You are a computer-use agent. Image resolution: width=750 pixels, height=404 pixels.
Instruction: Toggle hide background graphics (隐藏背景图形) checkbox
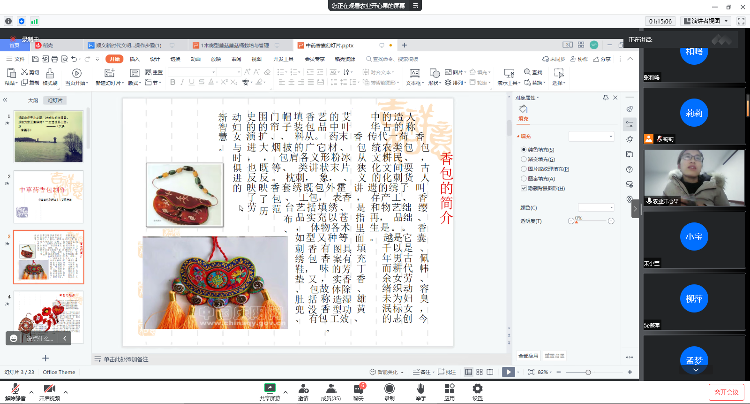coord(524,188)
